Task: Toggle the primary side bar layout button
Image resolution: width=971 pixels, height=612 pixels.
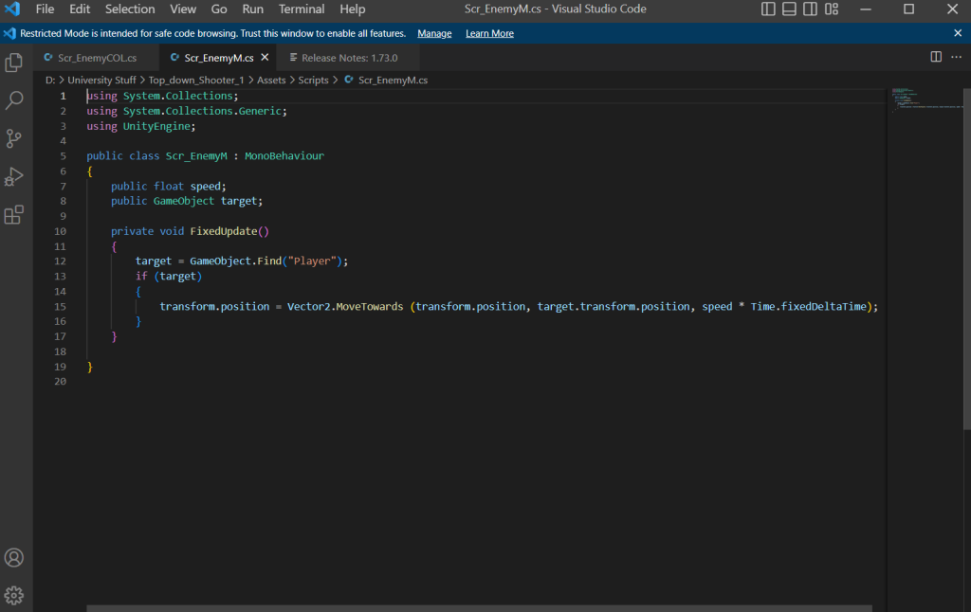Action: tap(768, 9)
